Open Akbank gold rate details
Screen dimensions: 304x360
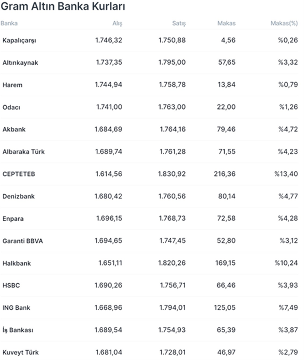14,130
